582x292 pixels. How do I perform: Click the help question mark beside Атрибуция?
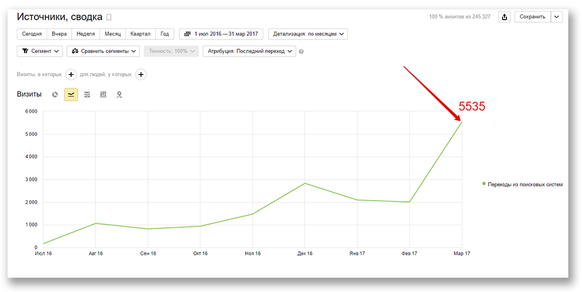click(x=301, y=51)
